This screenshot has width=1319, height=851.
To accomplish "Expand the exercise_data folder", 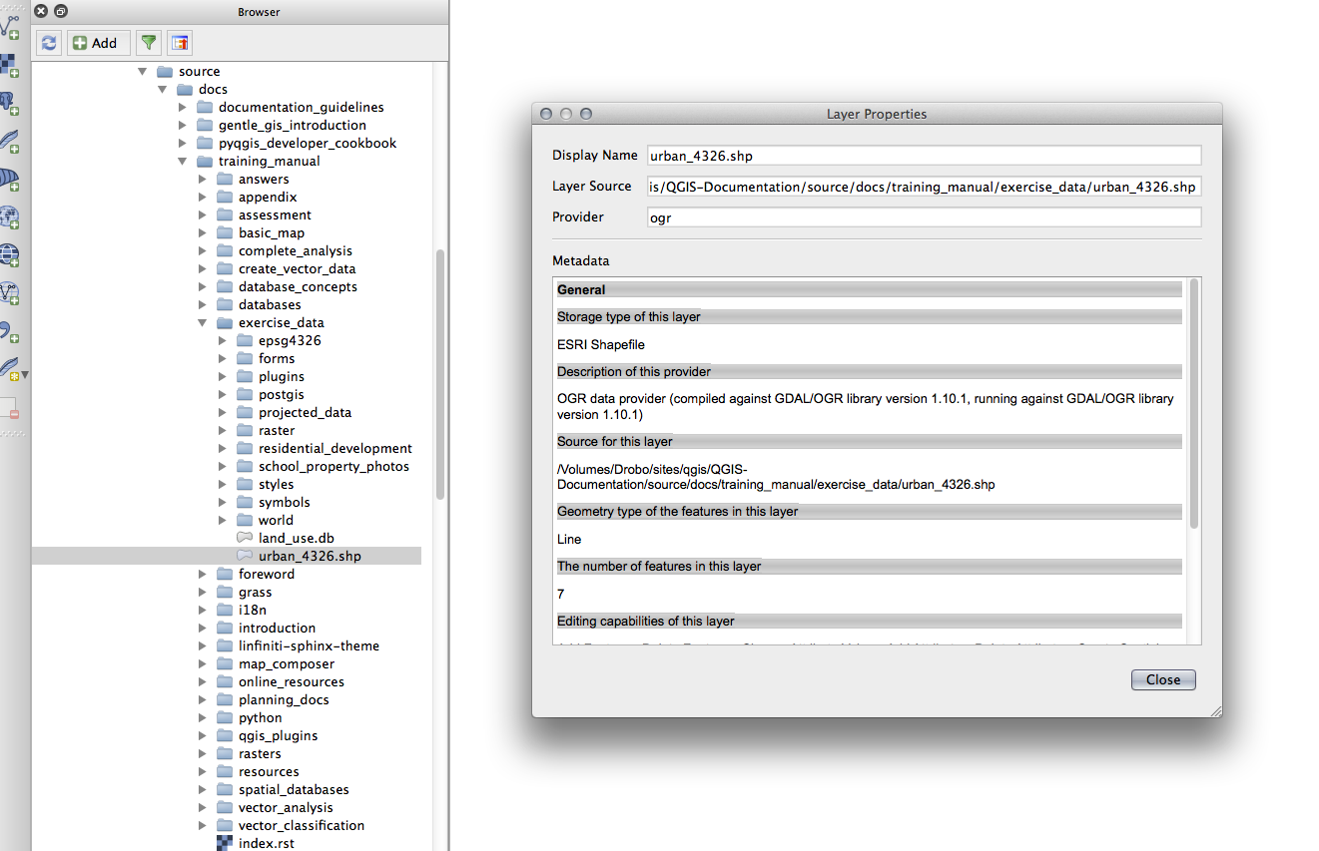I will coord(203,322).
